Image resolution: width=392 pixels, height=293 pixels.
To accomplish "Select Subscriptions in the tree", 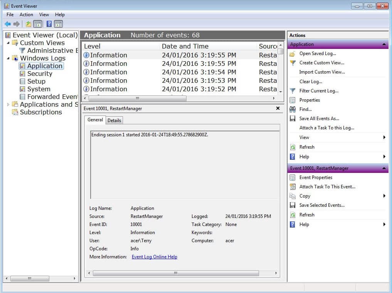I will point(41,112).
